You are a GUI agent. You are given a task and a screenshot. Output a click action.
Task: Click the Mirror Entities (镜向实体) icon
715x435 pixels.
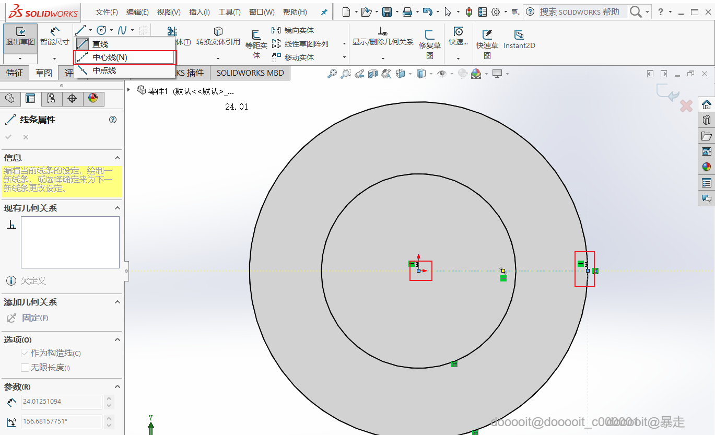pyautogui.click(x=276, y=31)
